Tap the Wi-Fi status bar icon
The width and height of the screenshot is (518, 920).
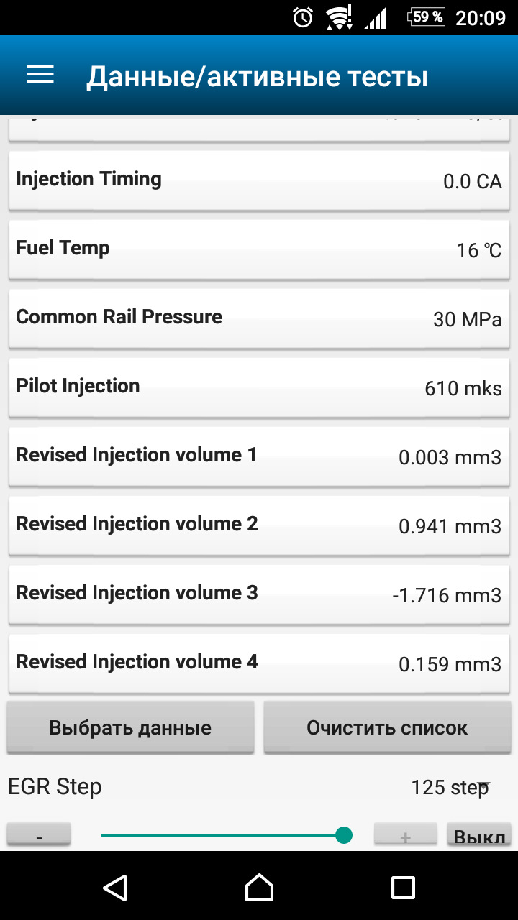(x=338, y=17)
